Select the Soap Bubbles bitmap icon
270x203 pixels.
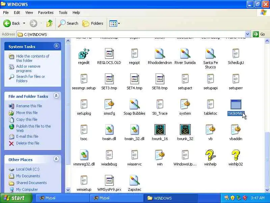click(x=134, y=104)
